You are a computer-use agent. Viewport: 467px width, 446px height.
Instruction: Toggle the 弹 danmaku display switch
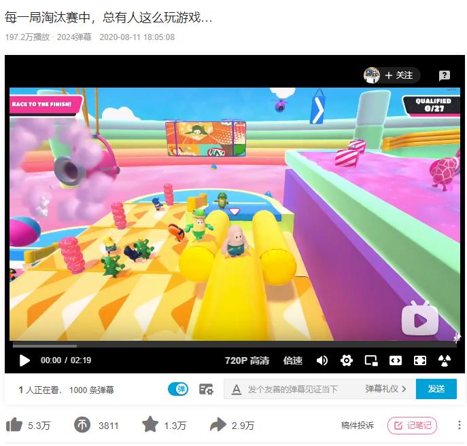pos(178,389)
